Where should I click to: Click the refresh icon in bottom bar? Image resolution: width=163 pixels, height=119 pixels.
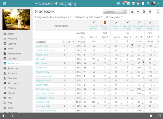160,116
